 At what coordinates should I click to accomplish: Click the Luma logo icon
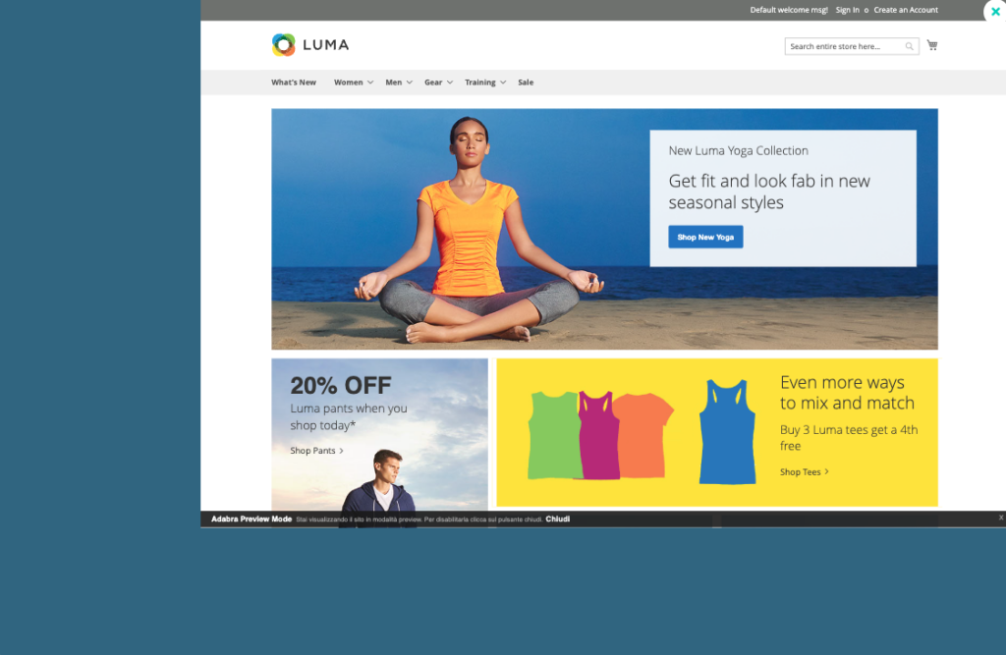283,45
